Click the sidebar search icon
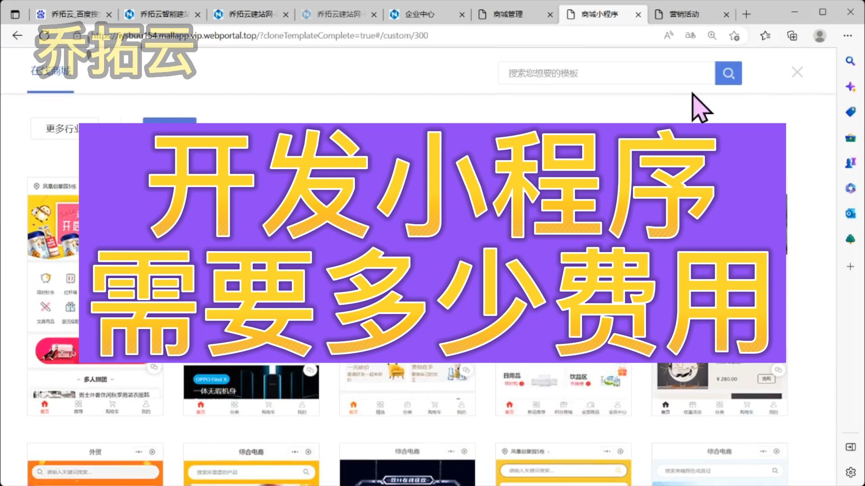 coord(850,61)
